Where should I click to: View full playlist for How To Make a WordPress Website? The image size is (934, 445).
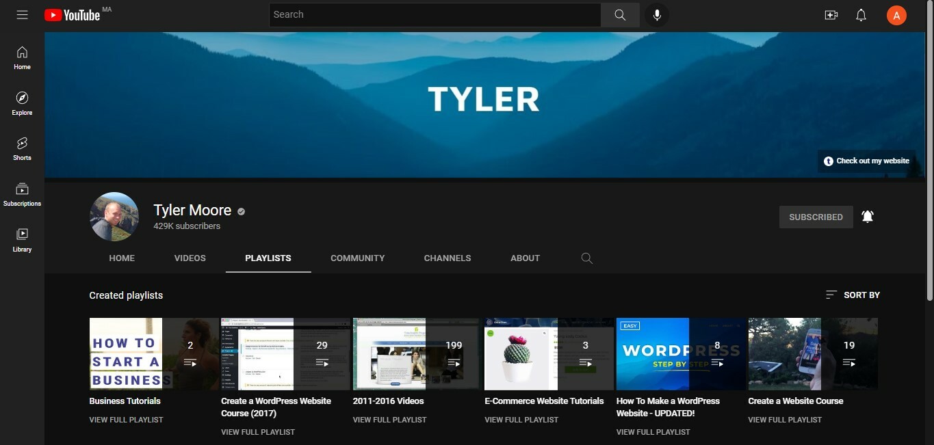coord(653,432)
